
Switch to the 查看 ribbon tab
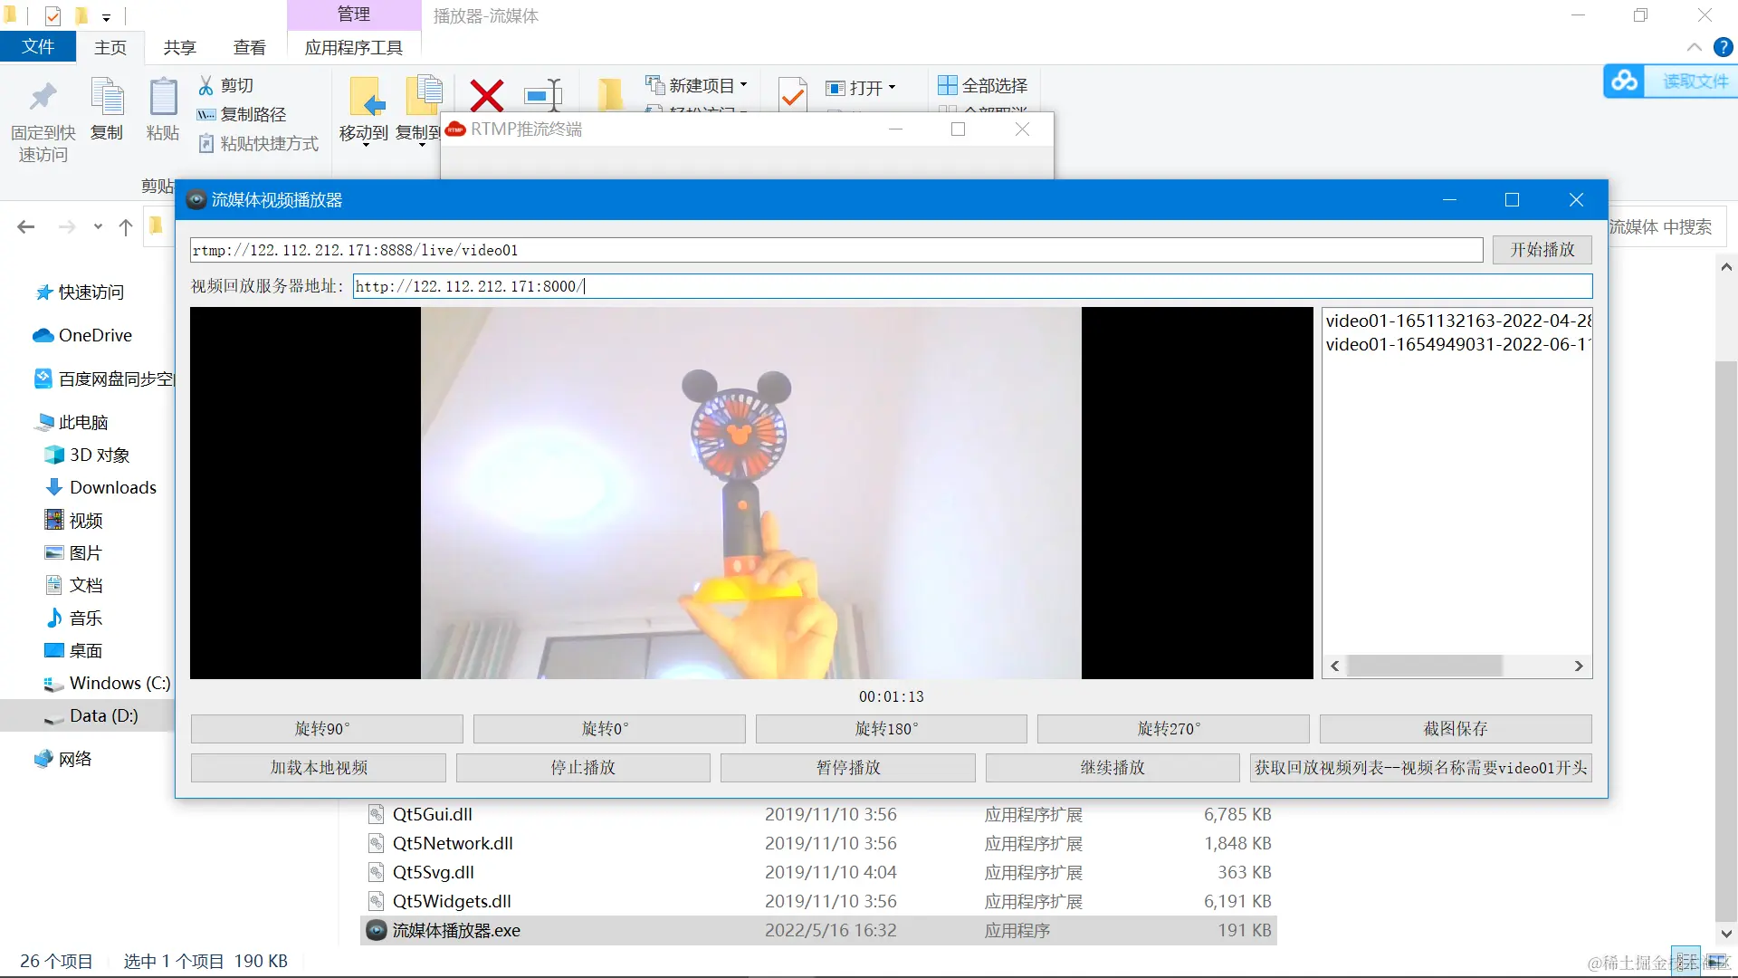coord(250,47)
